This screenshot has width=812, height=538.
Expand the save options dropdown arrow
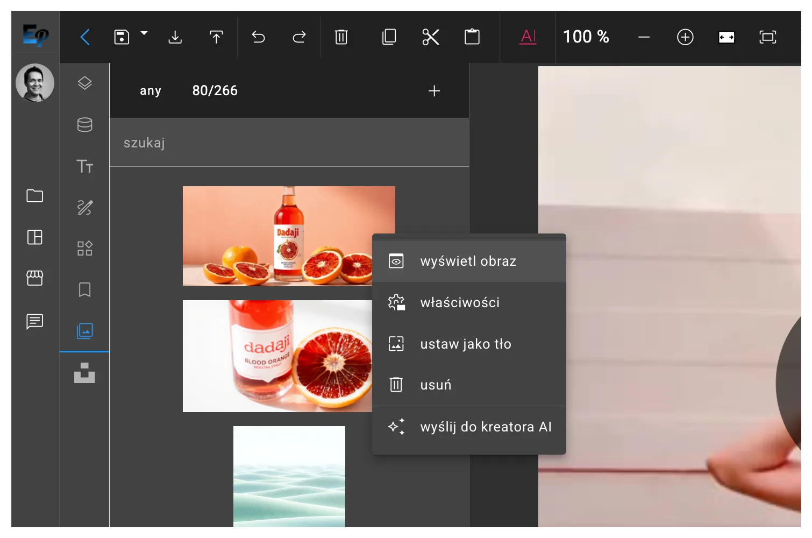[144, 33]
